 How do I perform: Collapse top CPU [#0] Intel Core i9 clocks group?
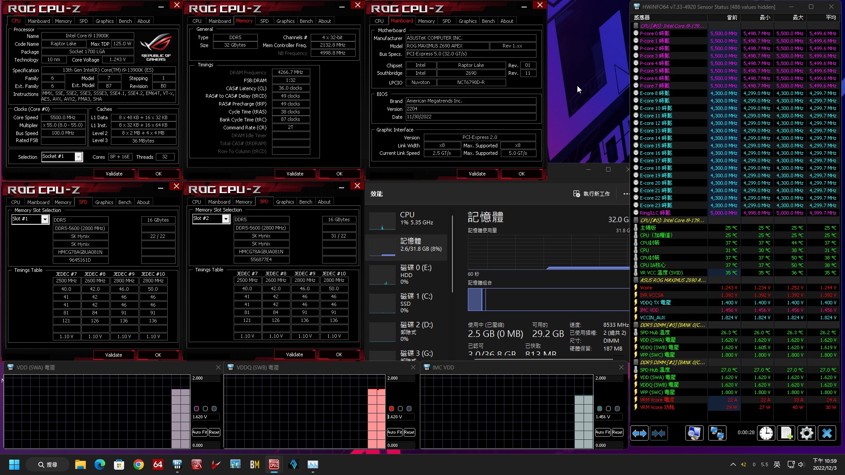click(636, 26)
